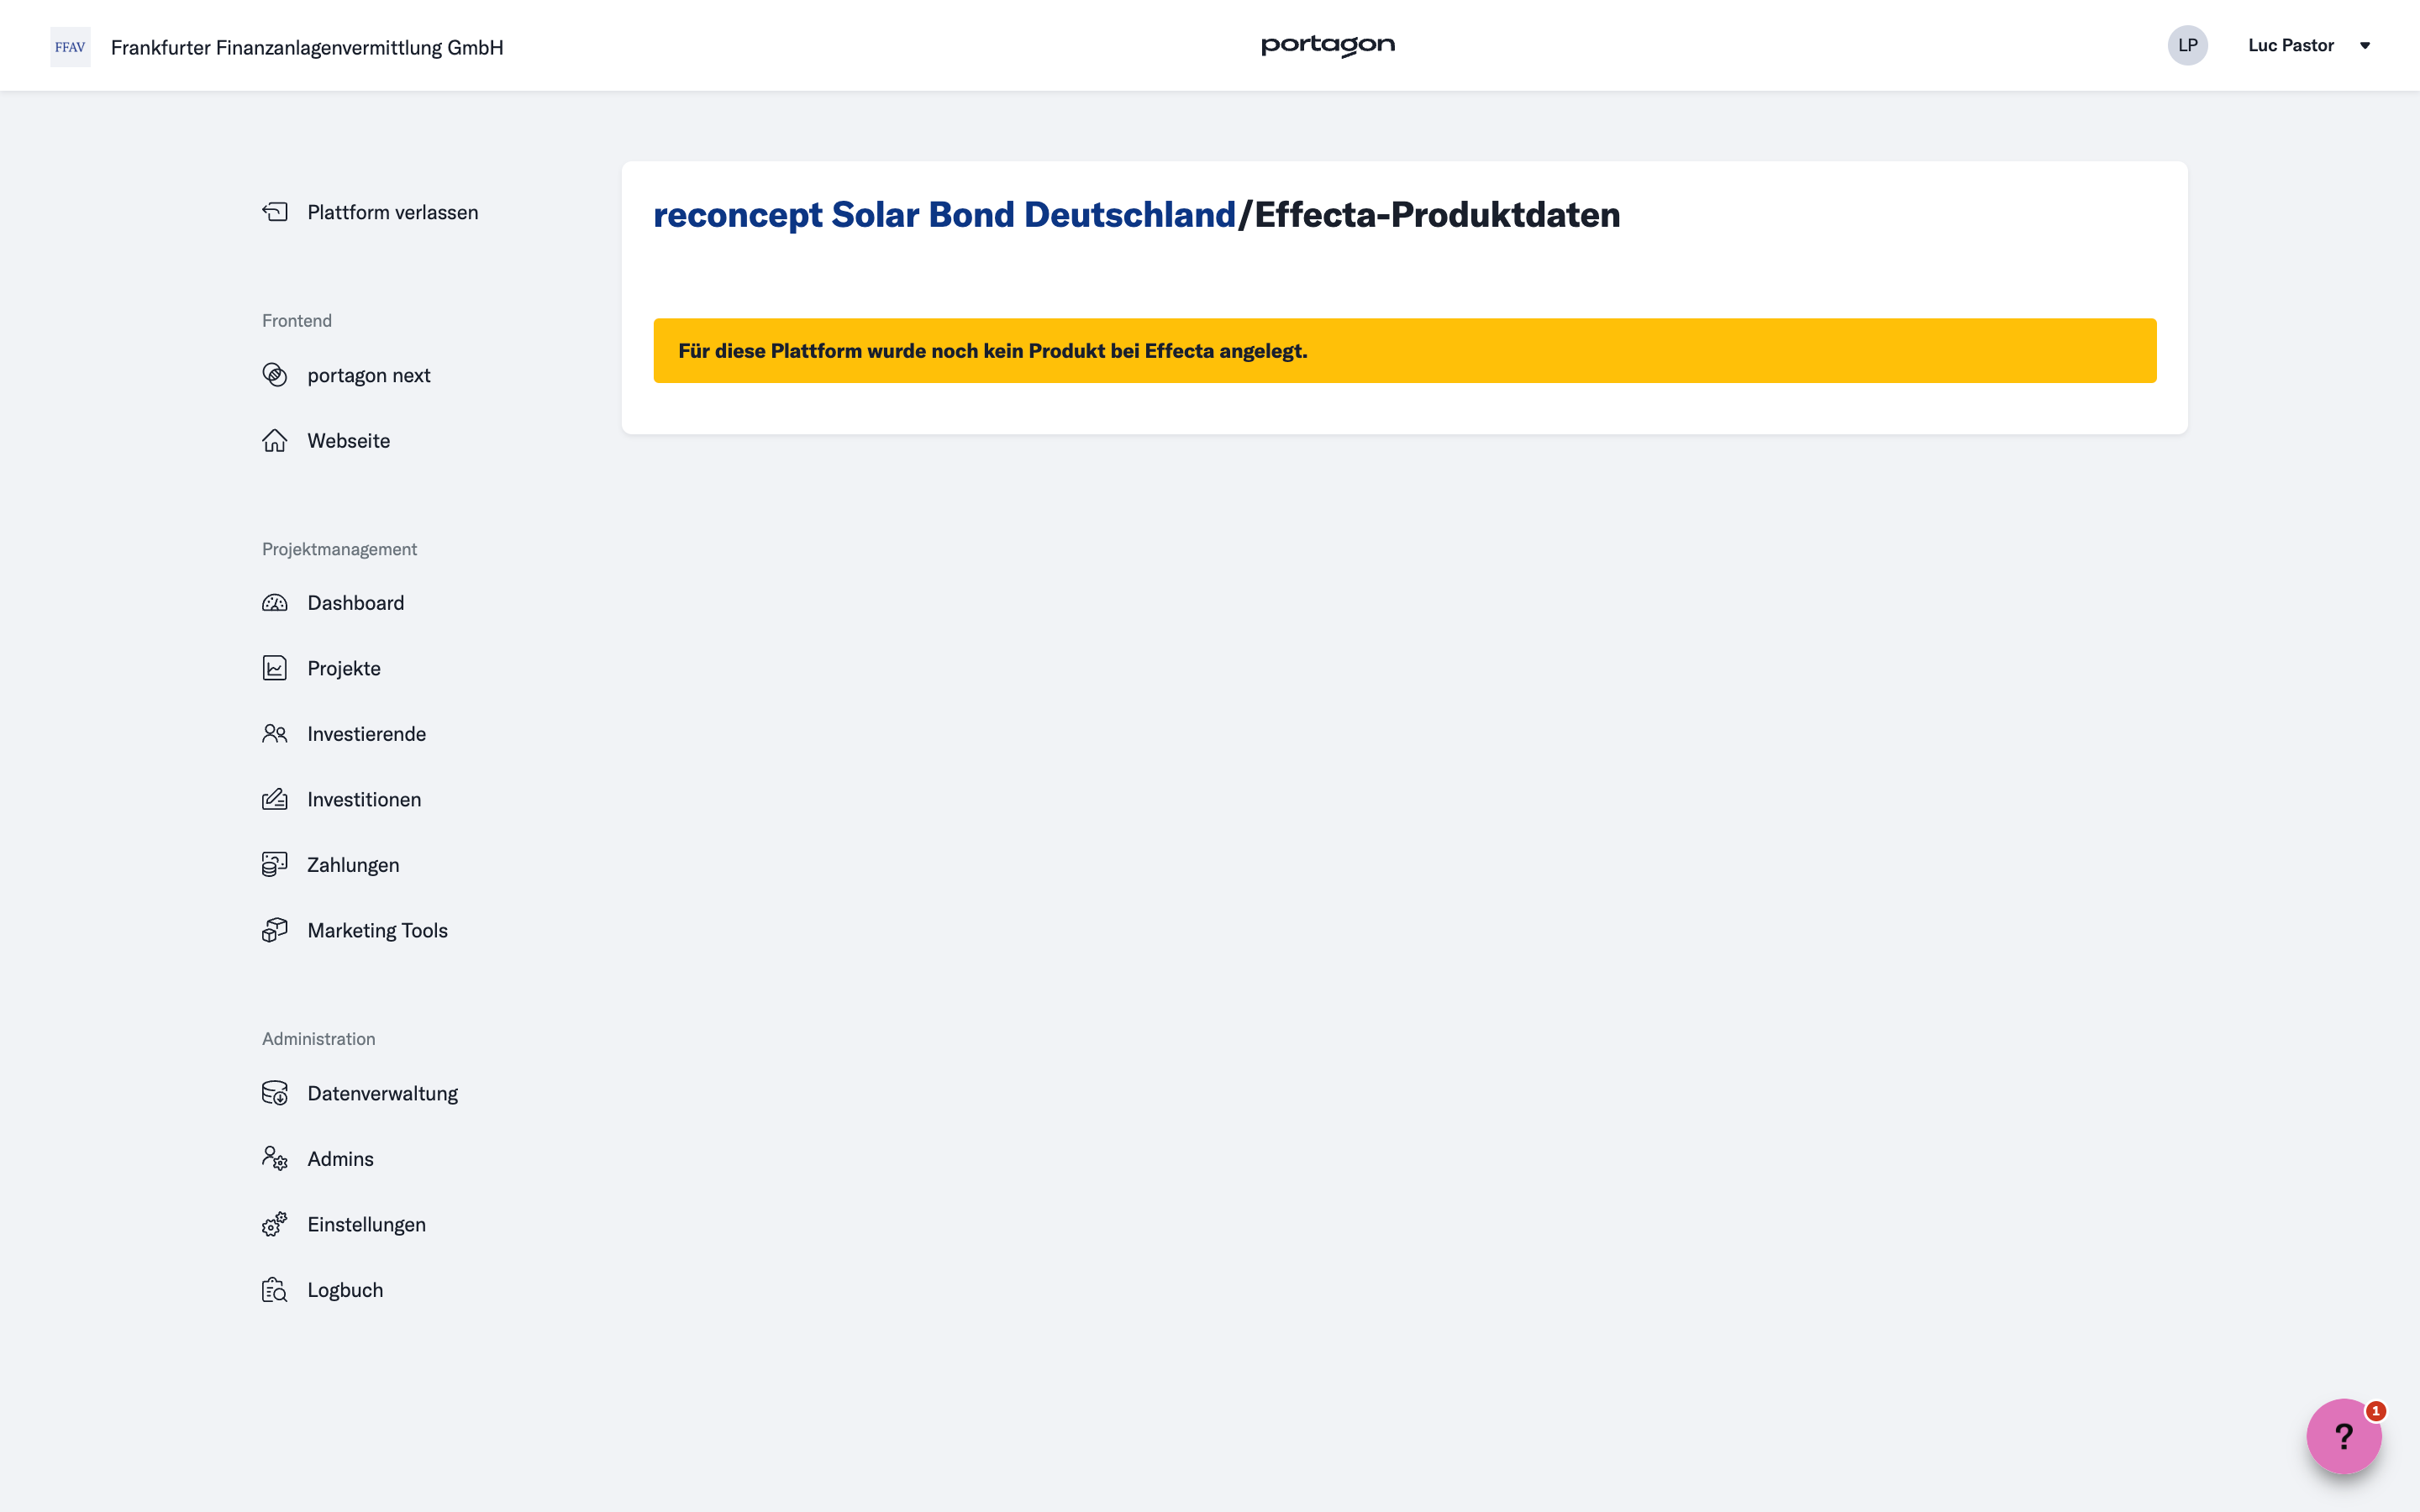This screenshot has width=2420, height=1512.
Task: Click the Administration section heading
Action: pos(319,1039)
